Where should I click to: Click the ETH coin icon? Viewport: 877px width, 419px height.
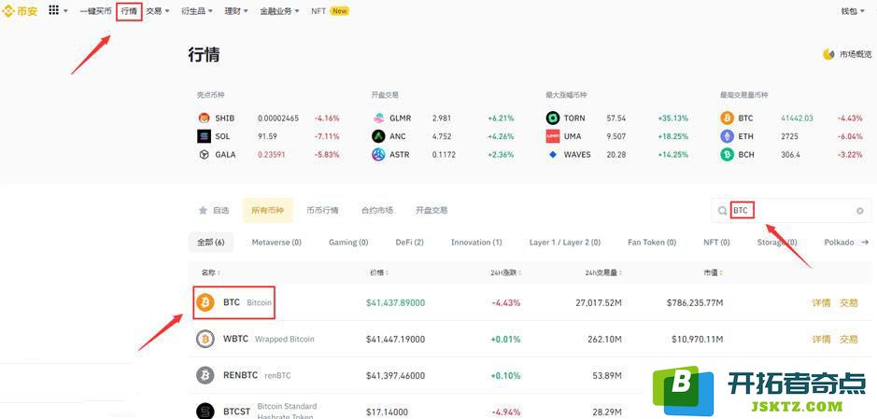tap(728, 136)
